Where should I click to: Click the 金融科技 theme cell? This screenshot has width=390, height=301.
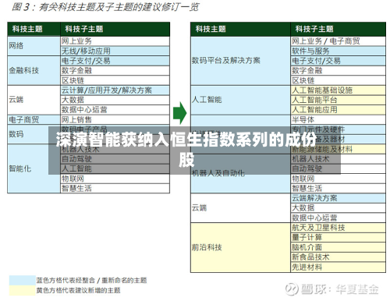34,70
